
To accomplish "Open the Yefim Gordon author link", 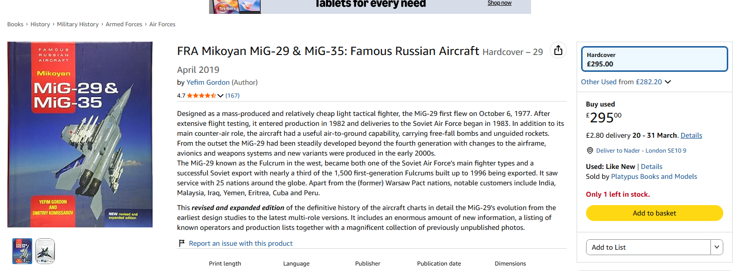I will coord(208,82).
